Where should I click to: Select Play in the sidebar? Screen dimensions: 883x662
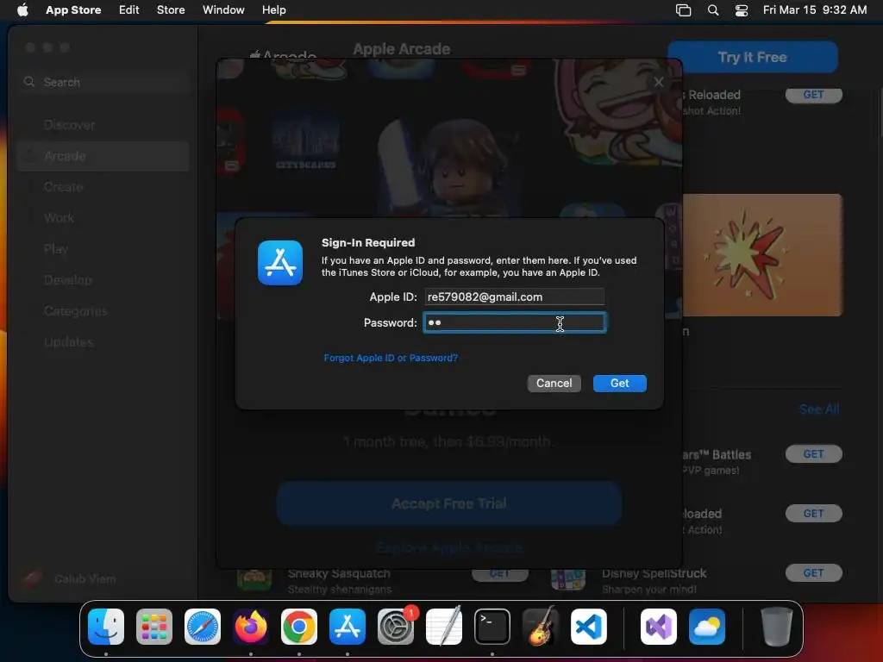tap(103, 249)
